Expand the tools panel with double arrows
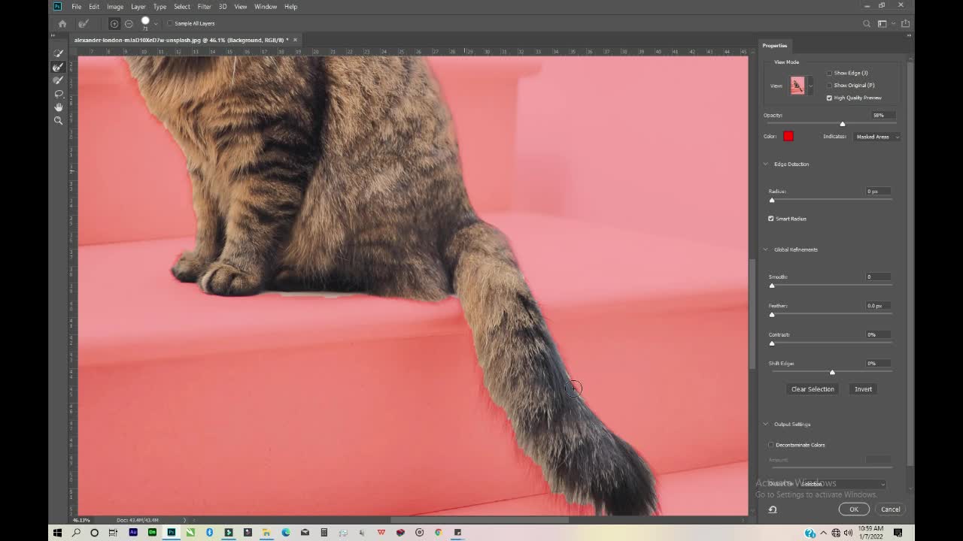 (54, 35)
